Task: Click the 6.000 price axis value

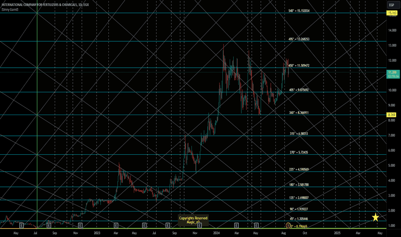Action: [392, 150]
